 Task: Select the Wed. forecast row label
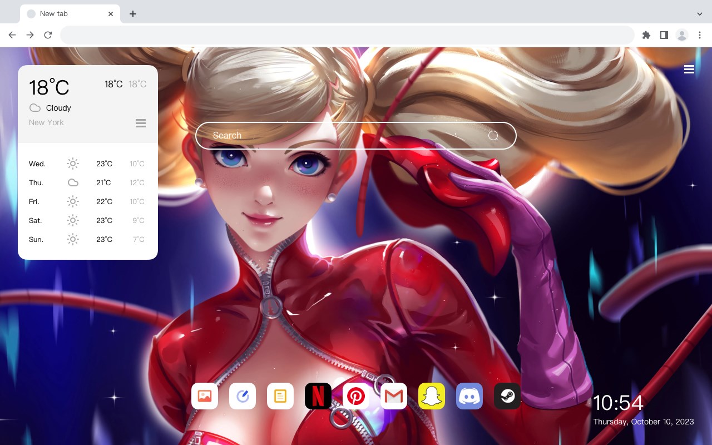pyautogui.click(x=37, y=164)
